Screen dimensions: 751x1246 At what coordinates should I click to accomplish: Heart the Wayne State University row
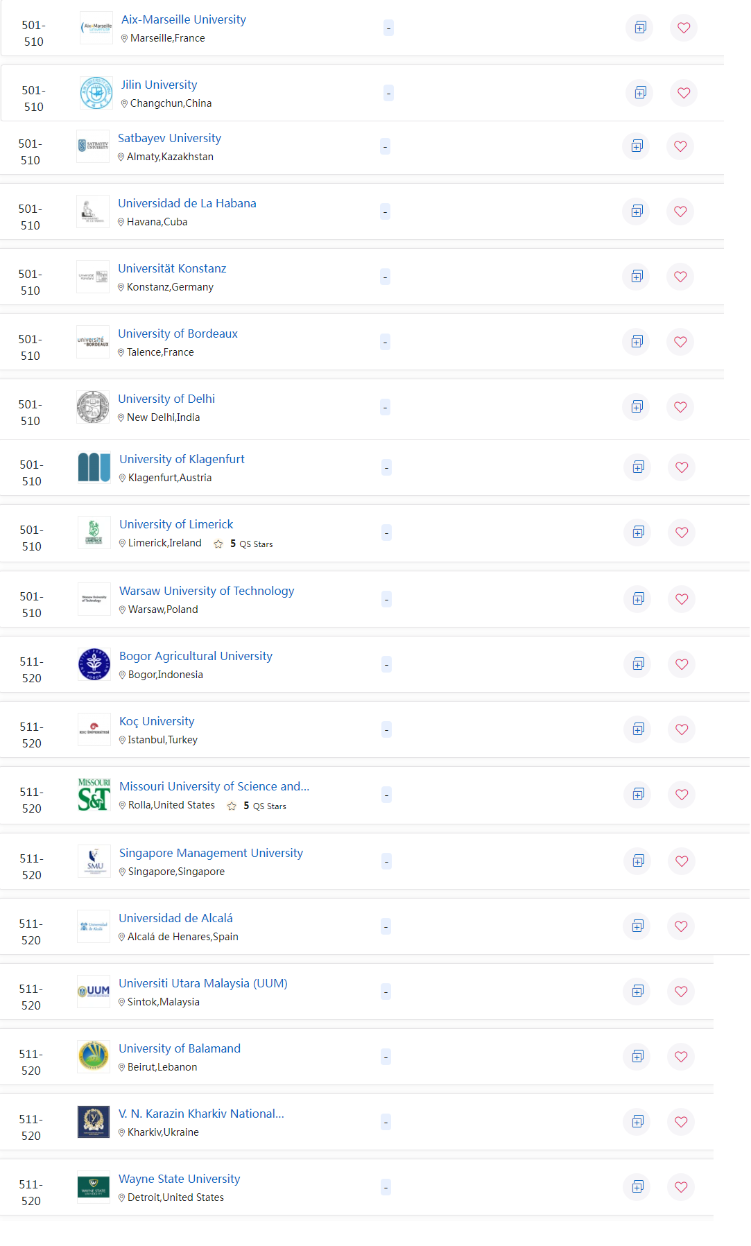(x=681, y=1187)
